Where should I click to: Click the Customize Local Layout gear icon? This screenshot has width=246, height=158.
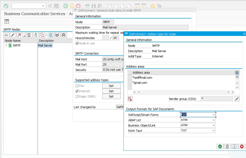coord(159,6)
